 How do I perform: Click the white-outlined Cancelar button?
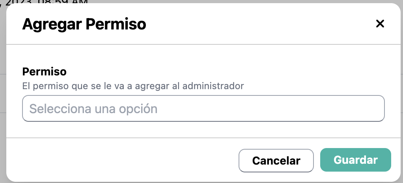click(x=276, y=160)
